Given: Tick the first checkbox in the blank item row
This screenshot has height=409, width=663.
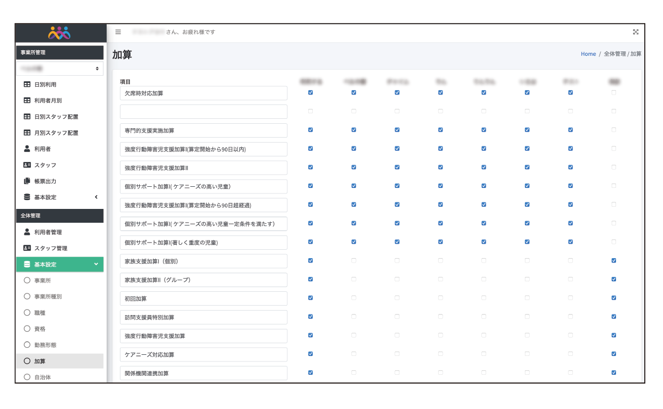Looking at the screenshot, I should [x=311, y=111].
